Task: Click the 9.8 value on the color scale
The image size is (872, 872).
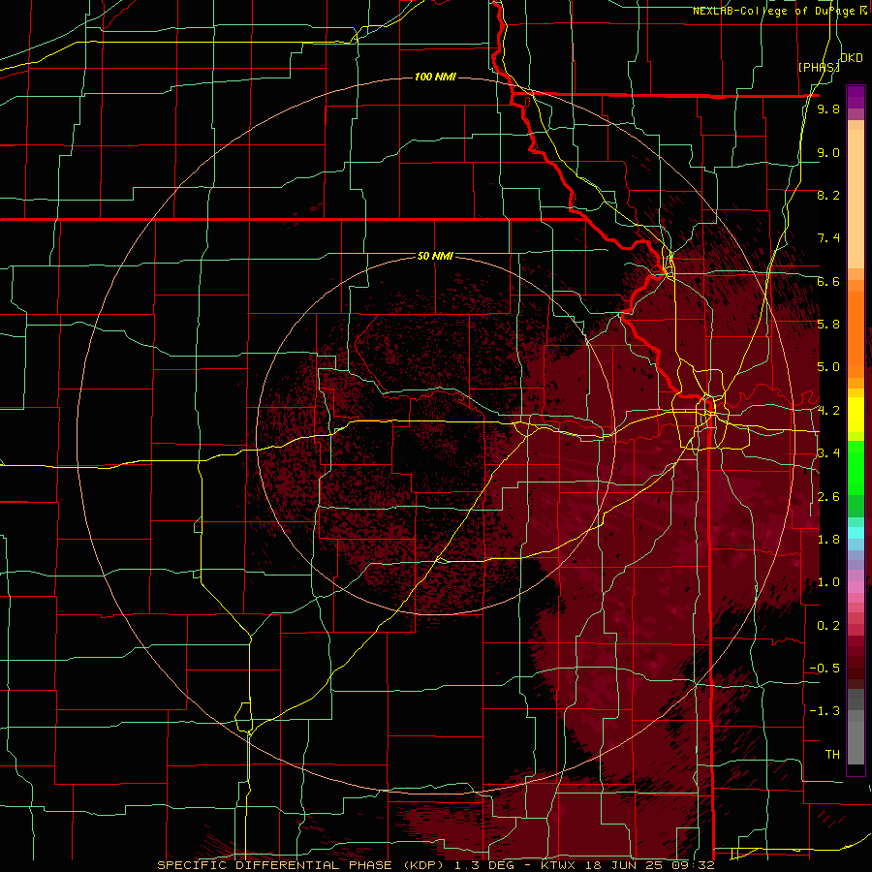Action: [x=828, y=109]
